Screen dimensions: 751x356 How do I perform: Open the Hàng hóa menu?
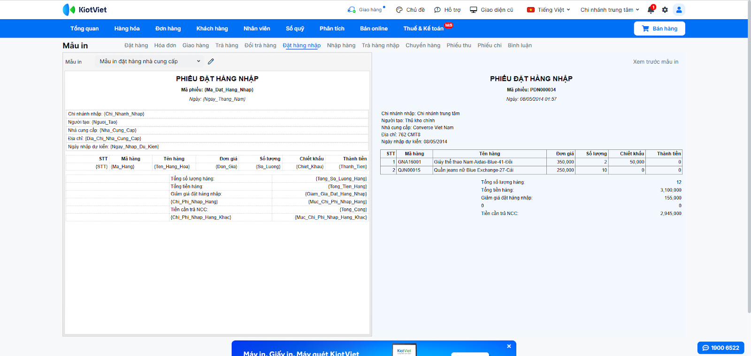(127, 29)
